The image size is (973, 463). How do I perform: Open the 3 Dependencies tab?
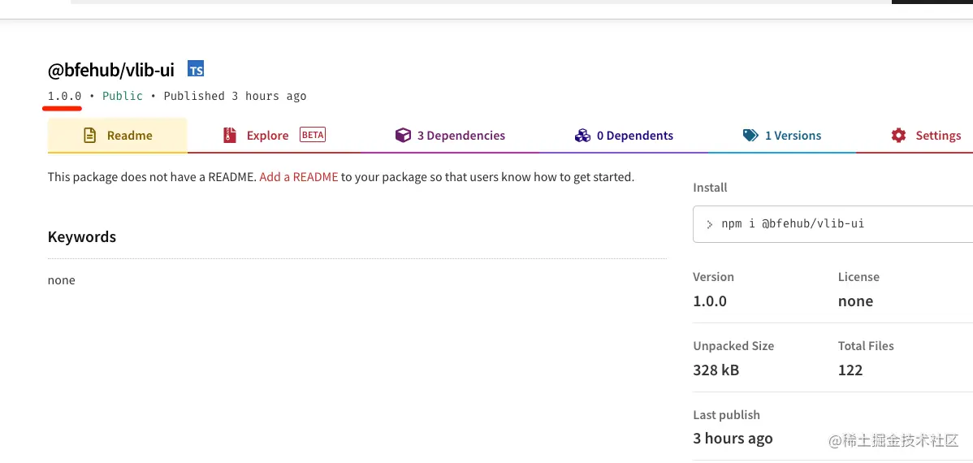click(x=450, y=136)
